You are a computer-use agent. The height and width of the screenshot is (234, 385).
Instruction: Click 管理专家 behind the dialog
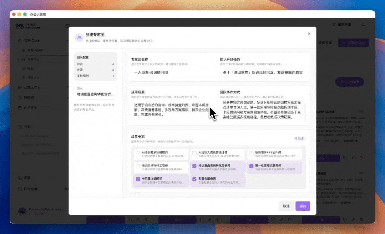coord(325,43)
